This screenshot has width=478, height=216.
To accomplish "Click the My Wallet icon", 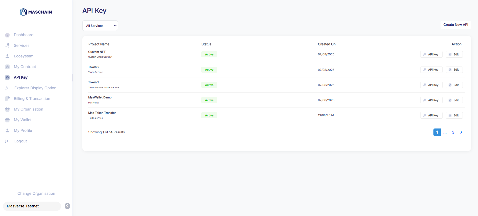I will [7, 120].
